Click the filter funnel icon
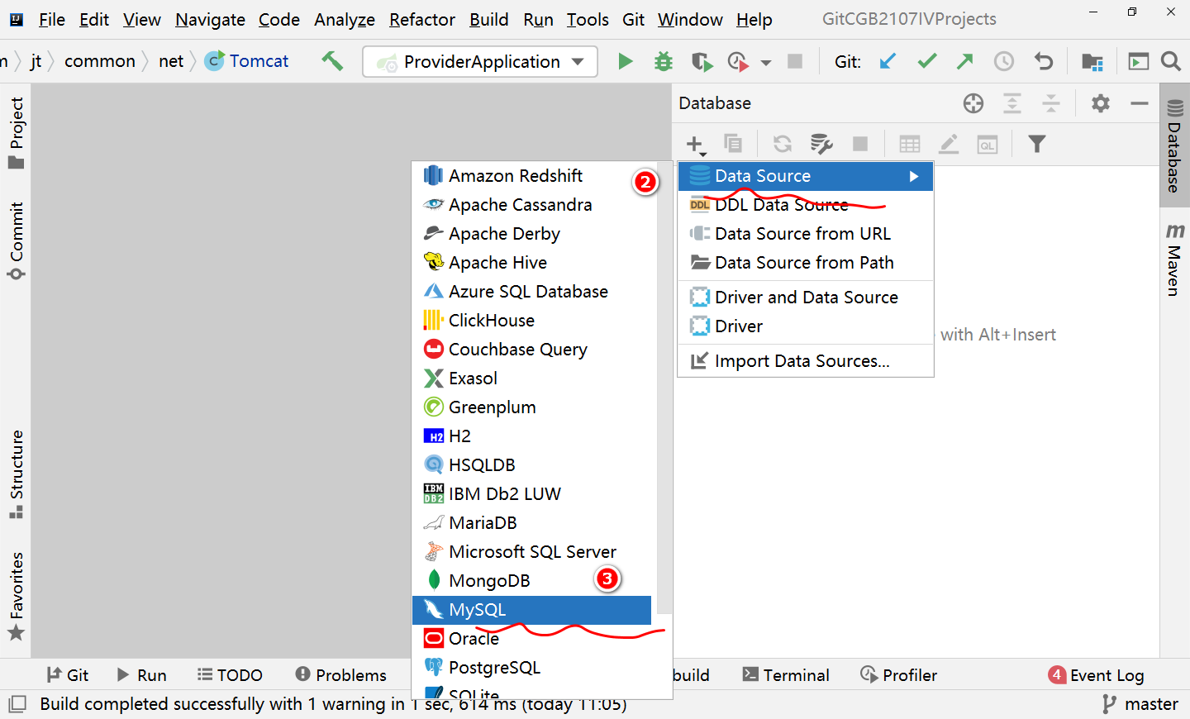1190x719 pixels. [x=1037, y=144]
